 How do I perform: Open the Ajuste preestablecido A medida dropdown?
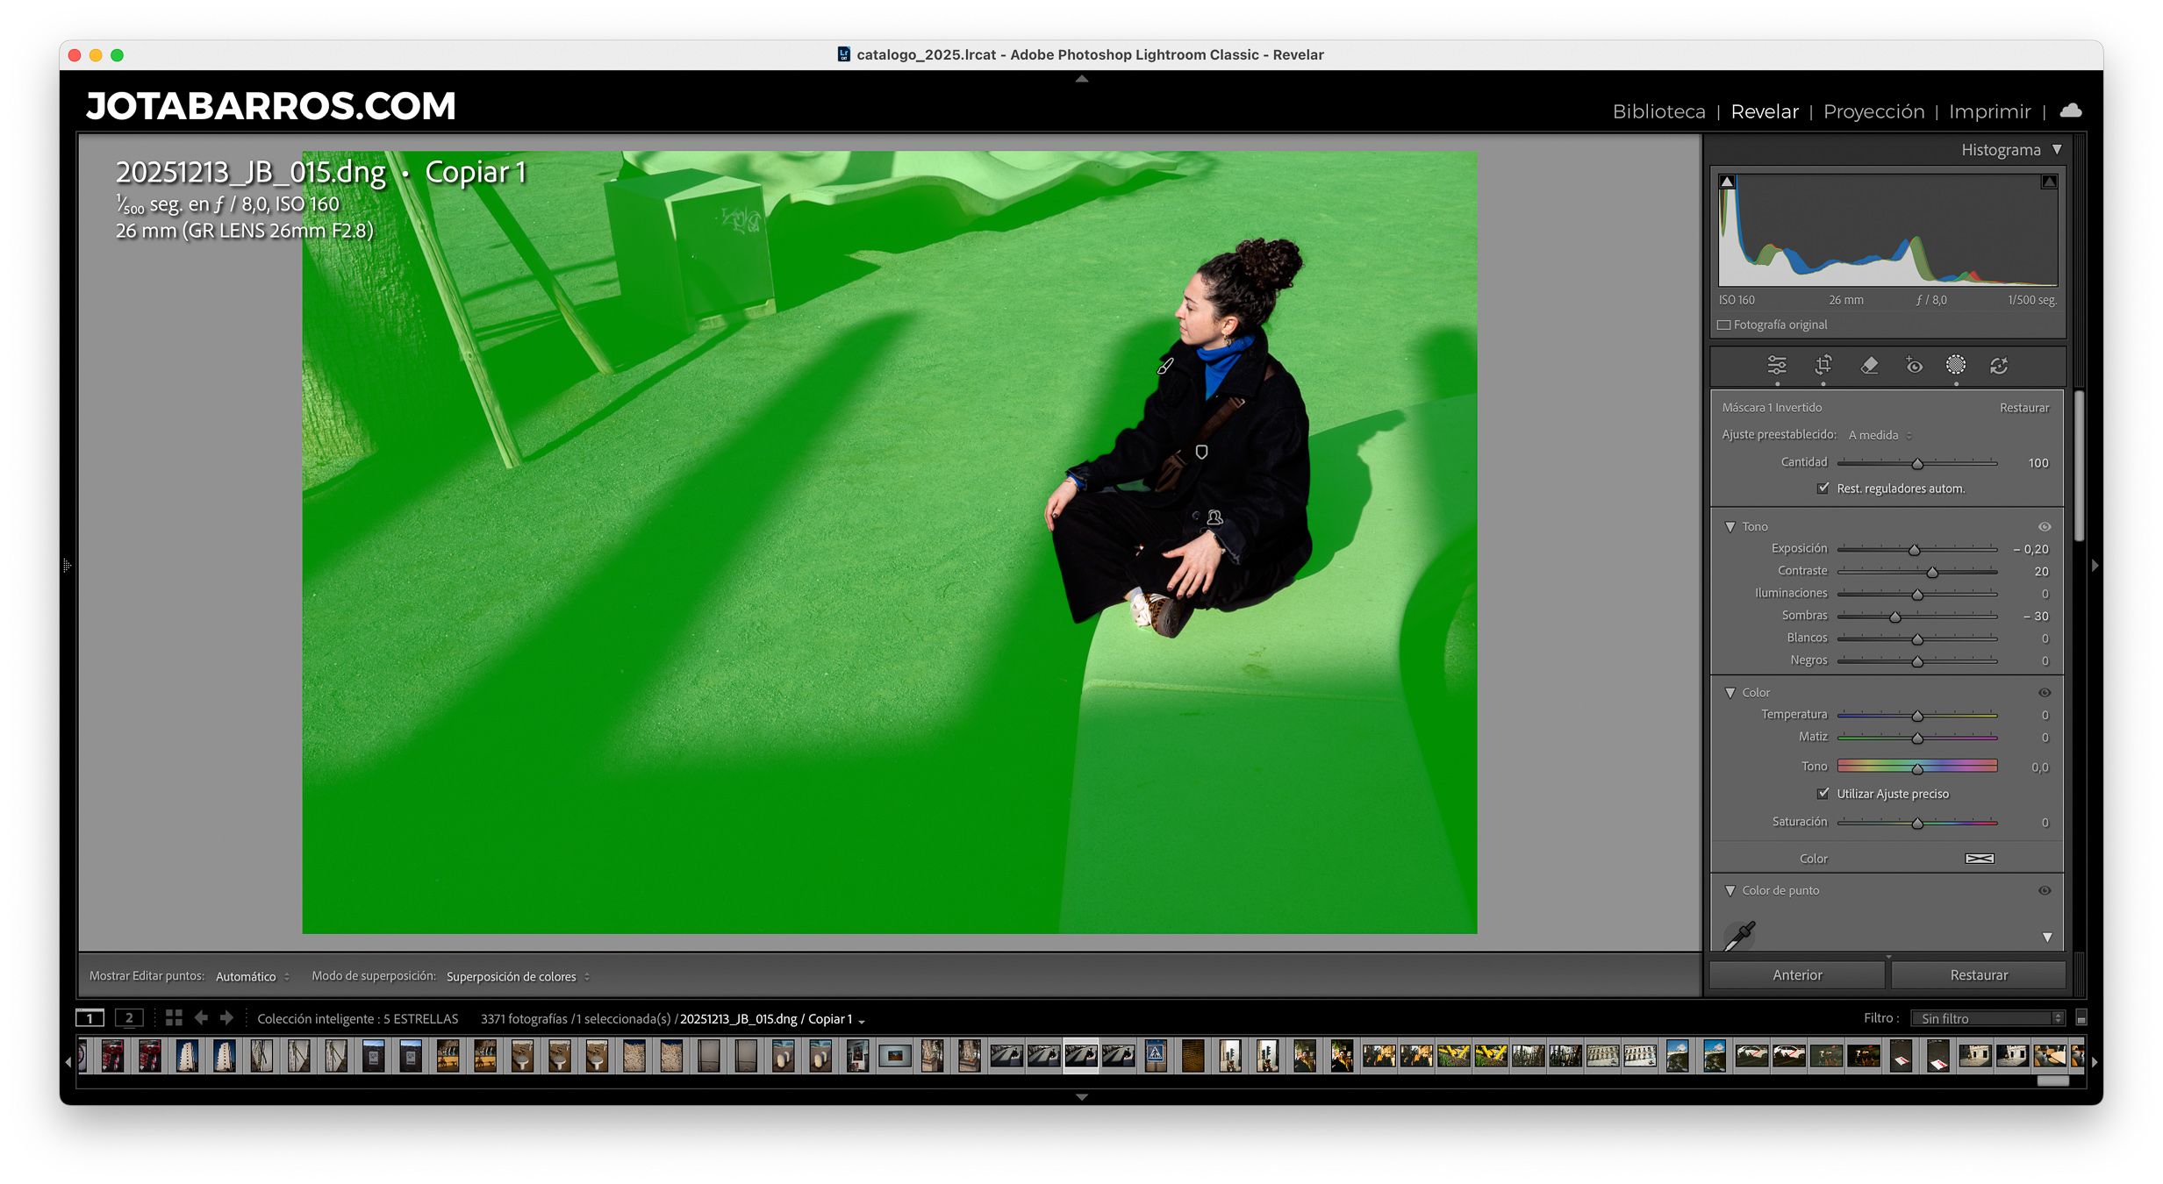[1879, 435]
